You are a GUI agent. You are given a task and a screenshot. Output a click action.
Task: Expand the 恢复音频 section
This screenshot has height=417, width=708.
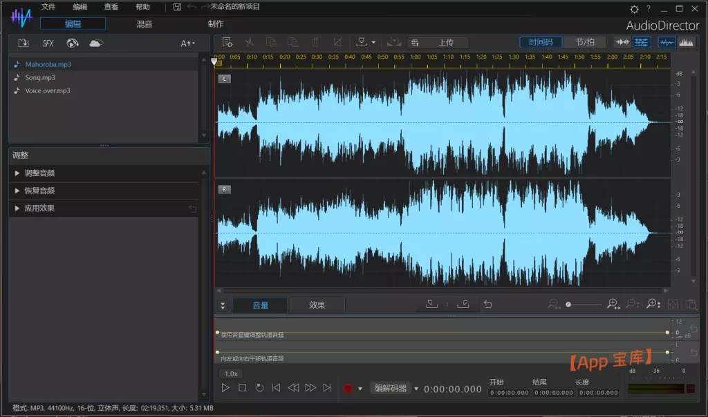[x=39, y=191]
